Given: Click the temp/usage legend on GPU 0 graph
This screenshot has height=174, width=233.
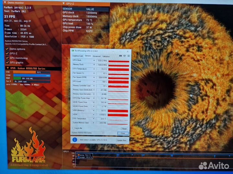Looking at the screenshot, I should tap(85, 156).
